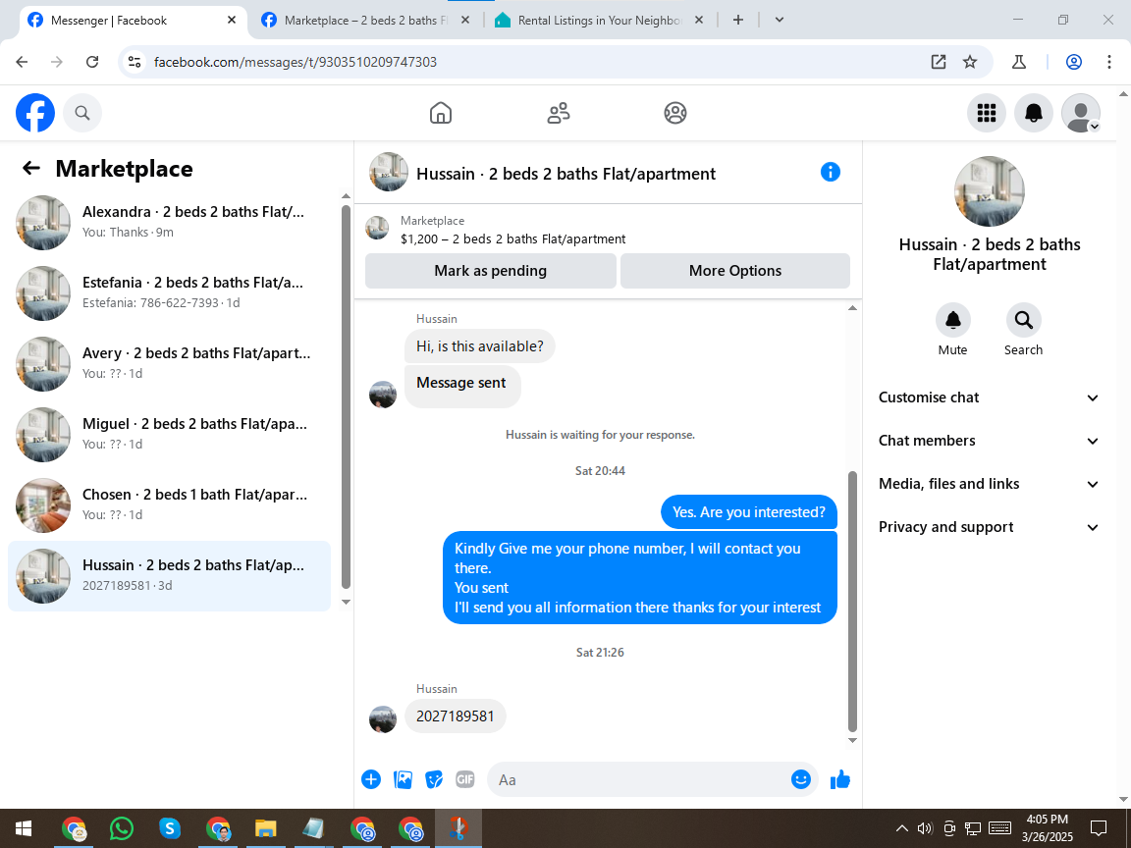Bookmark this page with star icon
The height and width of the screenshot is (848, 1131).
point(970,62)
